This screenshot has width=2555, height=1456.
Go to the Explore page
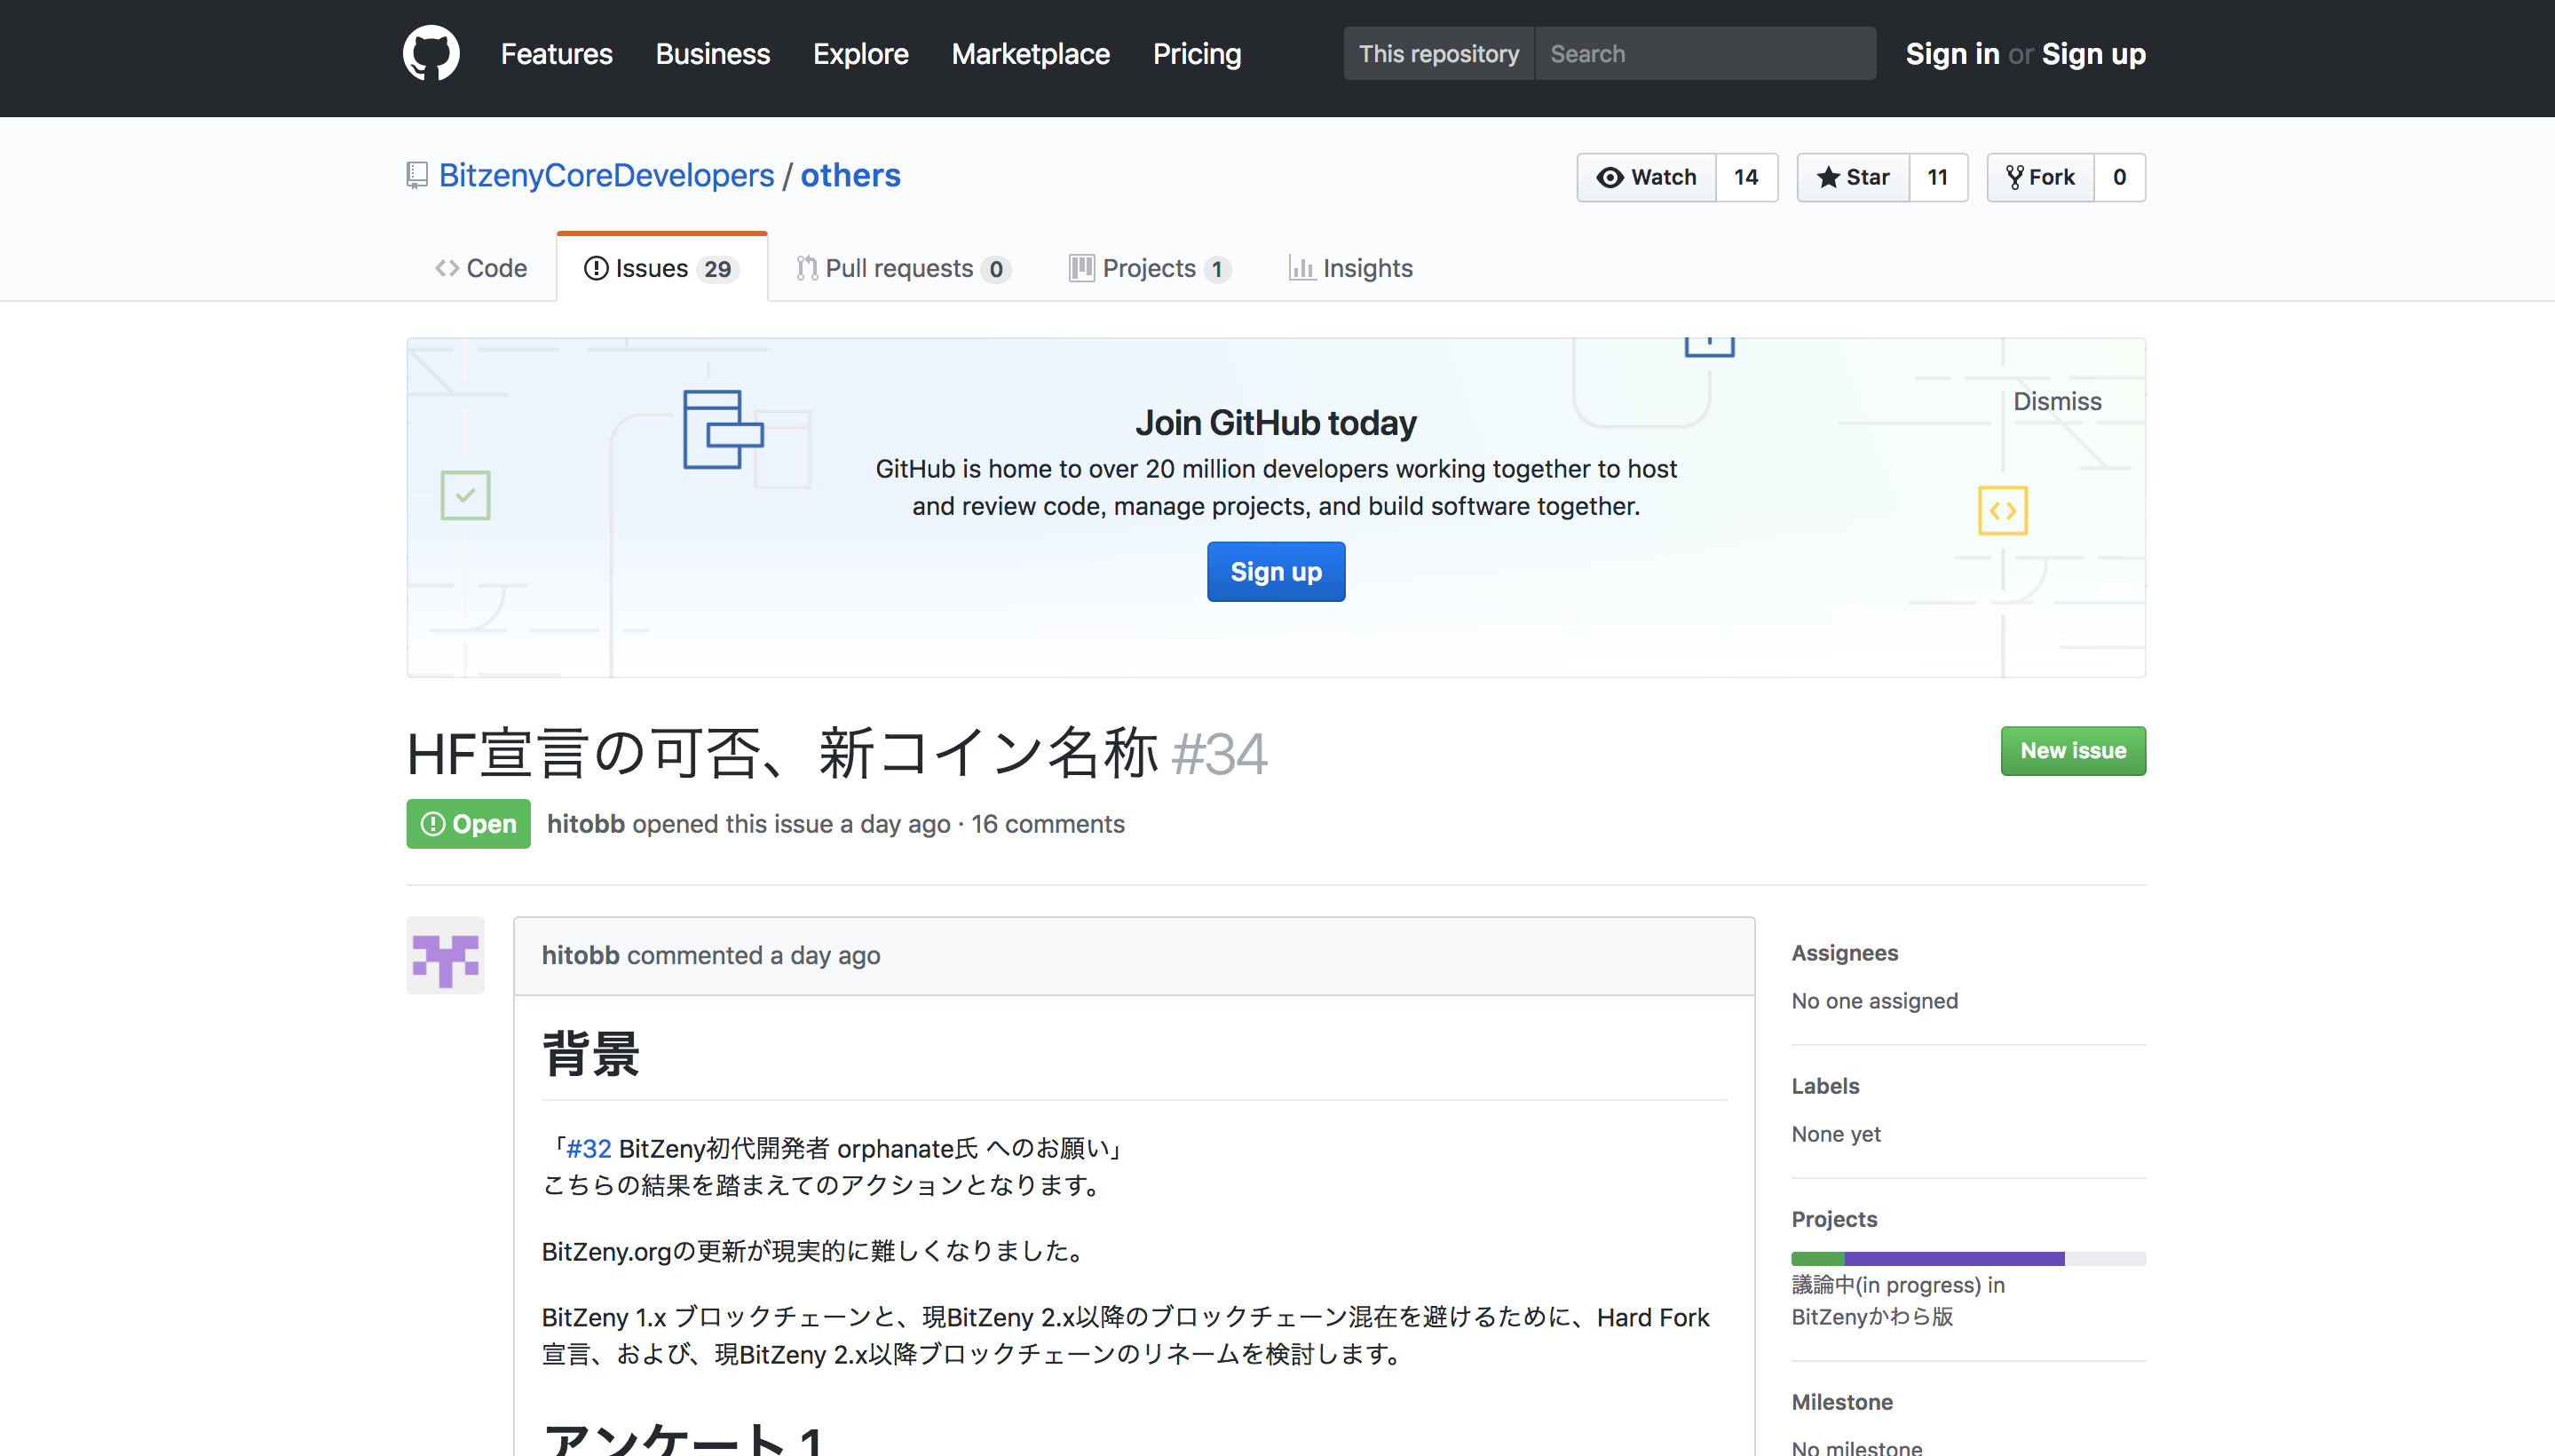(860, 54)
